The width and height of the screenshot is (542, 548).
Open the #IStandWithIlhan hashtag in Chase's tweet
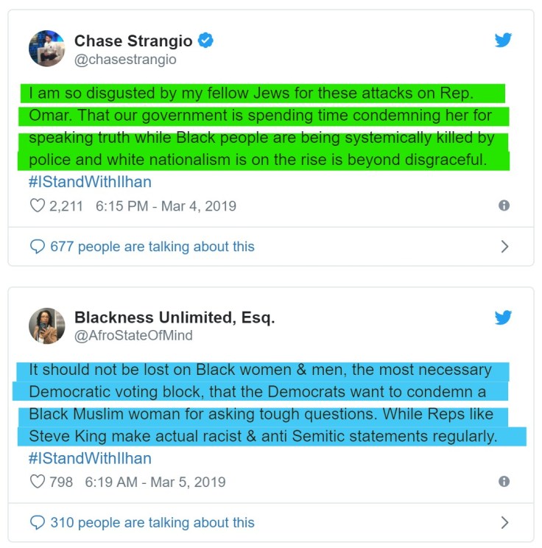pos(90,182)
